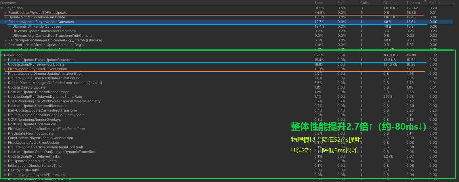Select the PreLateUpdate.ParticleSystemBeginUpdateAll row
This screenshot has height=182, width=459.
[227, 147]
